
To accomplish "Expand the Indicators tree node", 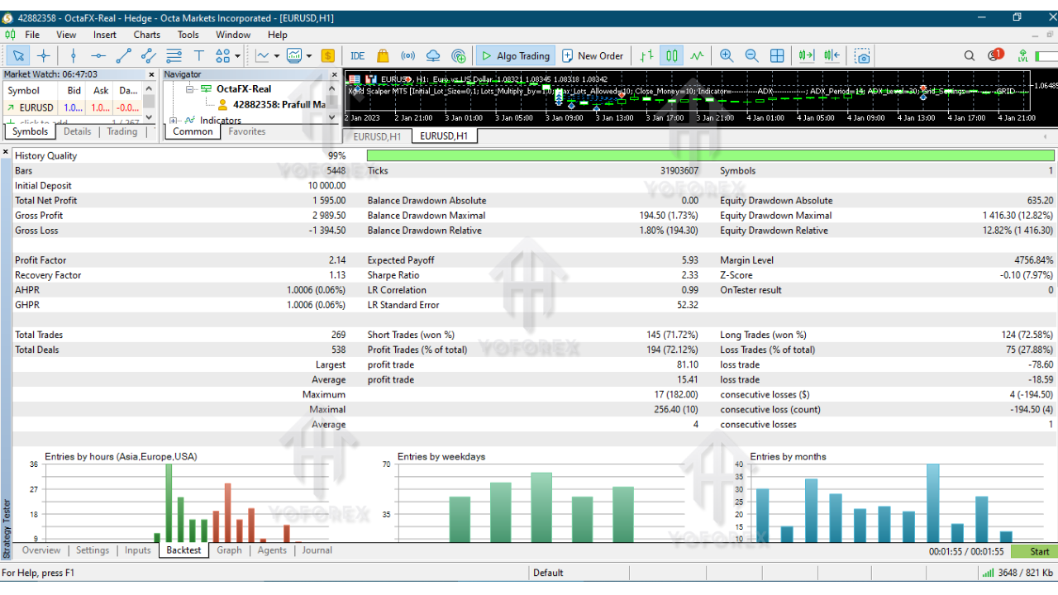I will (174, 121).
